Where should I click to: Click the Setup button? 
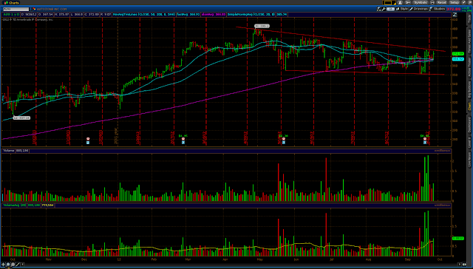point(455,3)
